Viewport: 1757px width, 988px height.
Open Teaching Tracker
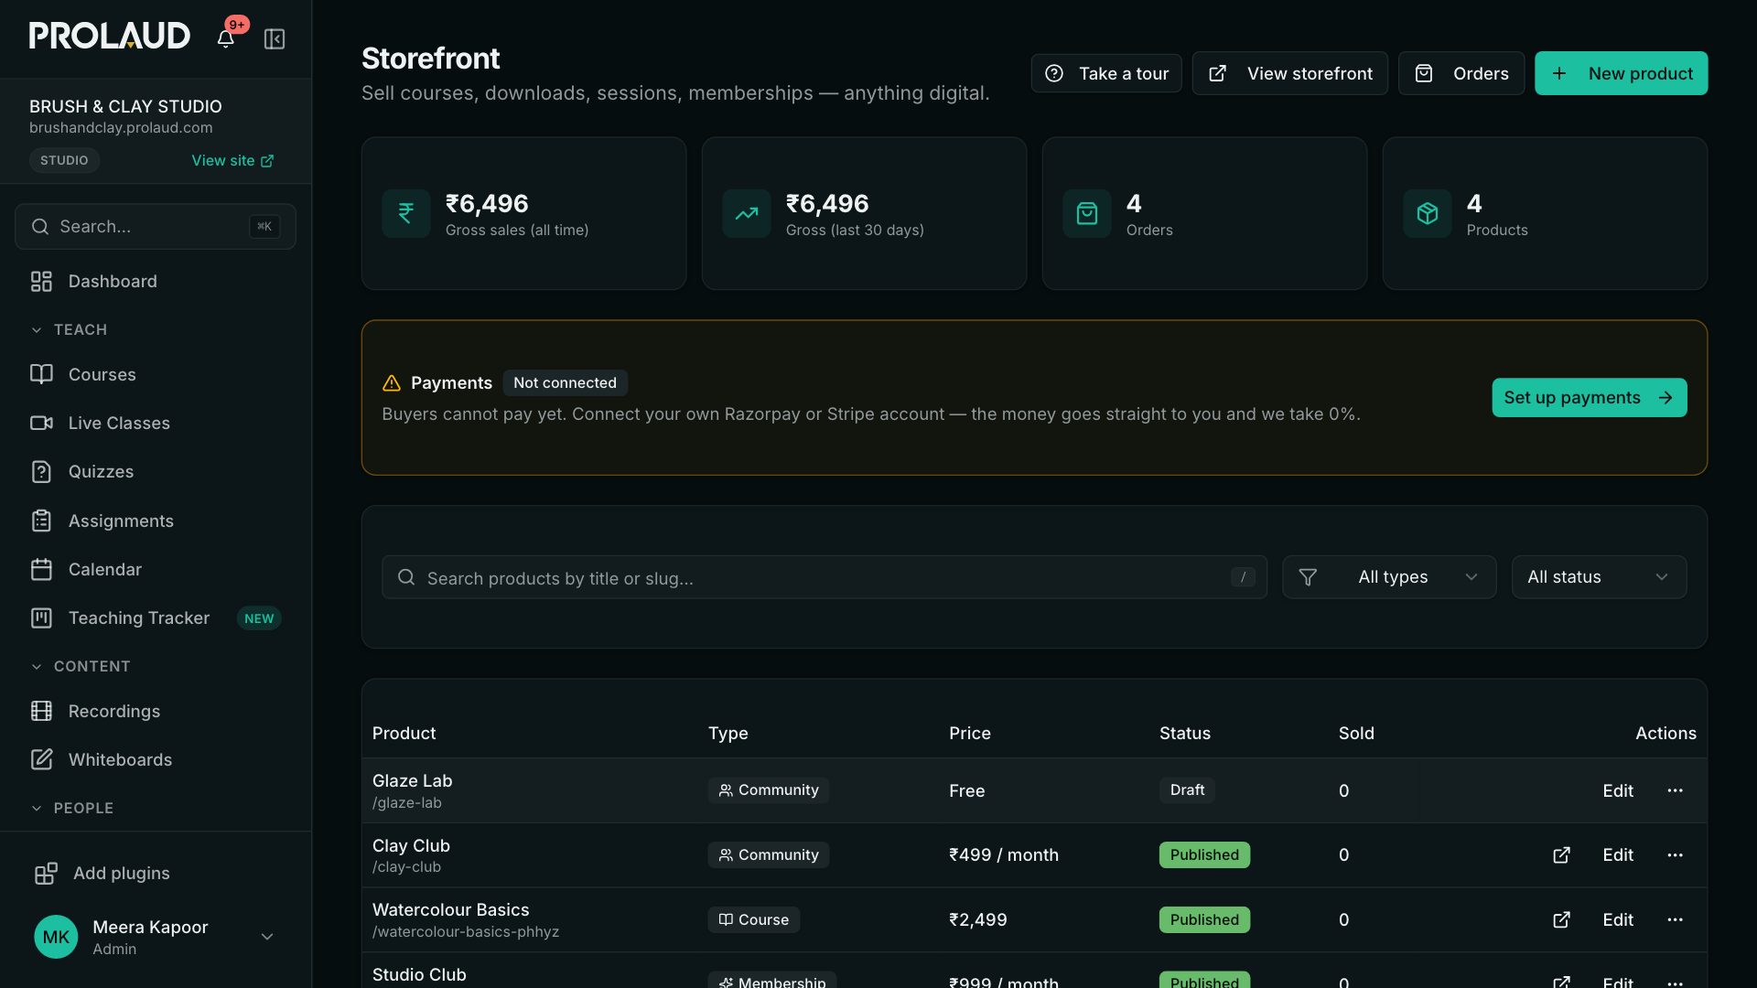coord(156,618)
